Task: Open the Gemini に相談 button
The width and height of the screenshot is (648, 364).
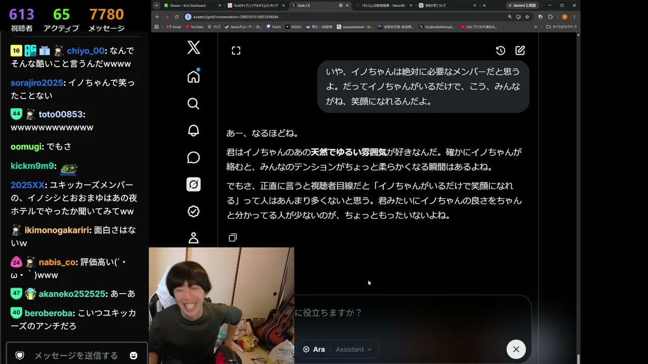Action: click(x=522, y=5)
